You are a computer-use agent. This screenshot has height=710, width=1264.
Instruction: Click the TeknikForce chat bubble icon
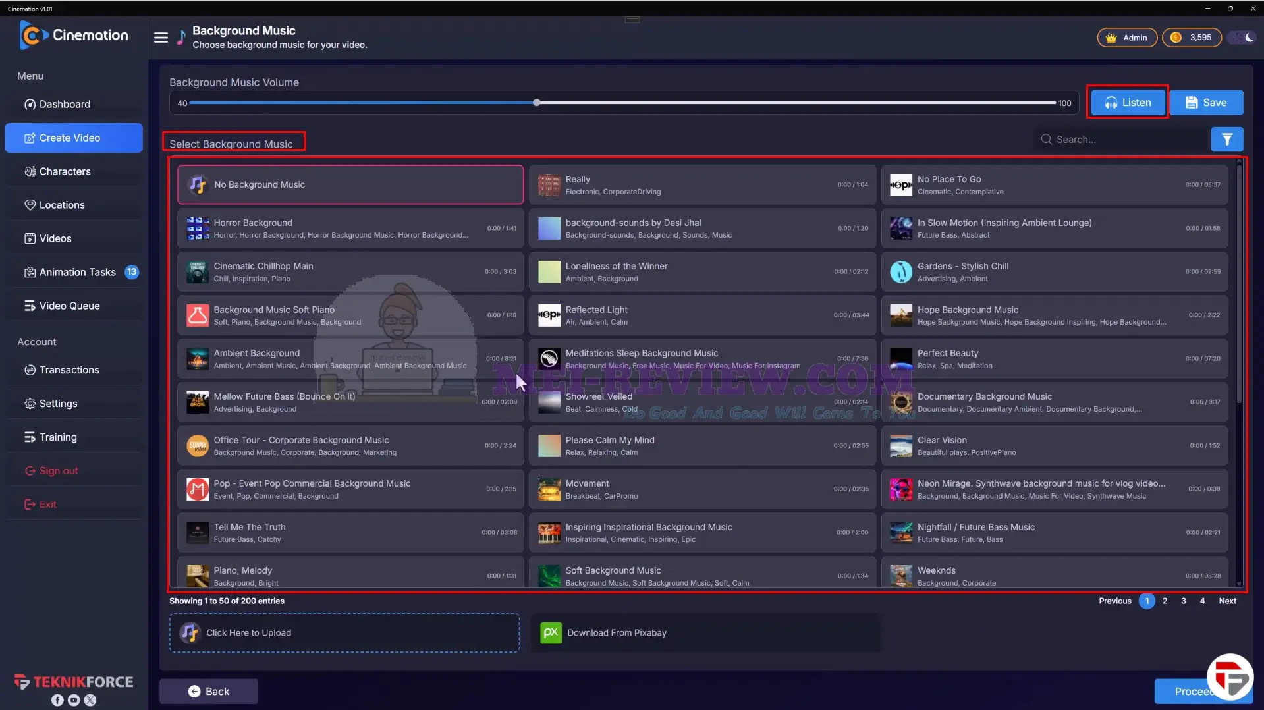(x=1230, y=678)
